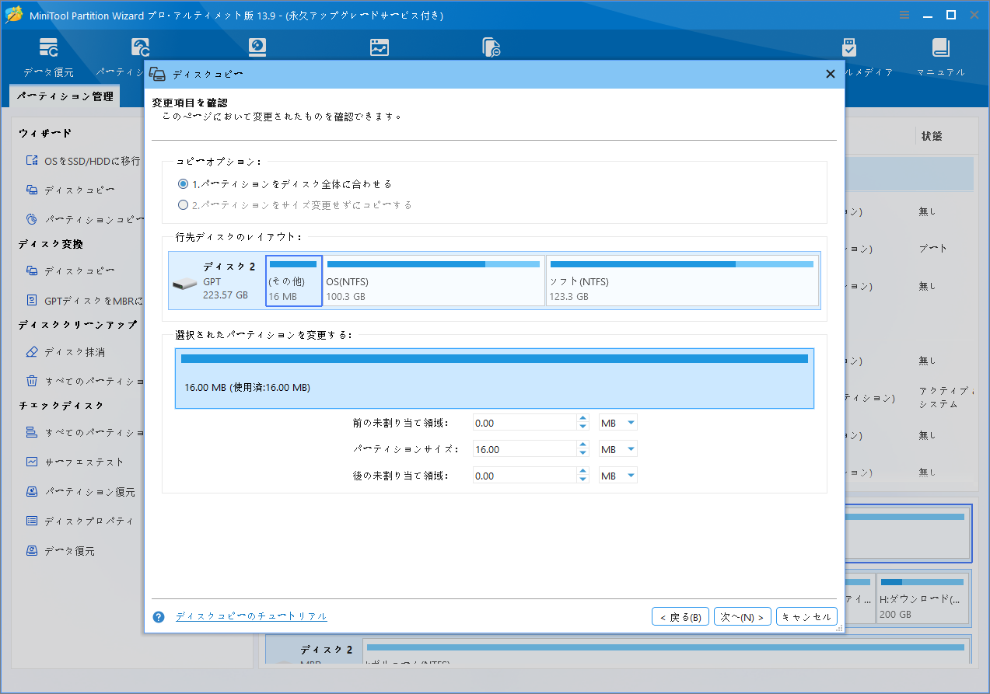990x694 pixels.
Task: Increase 前の未割り当て領域 value with up arrow
Action: 583,419
